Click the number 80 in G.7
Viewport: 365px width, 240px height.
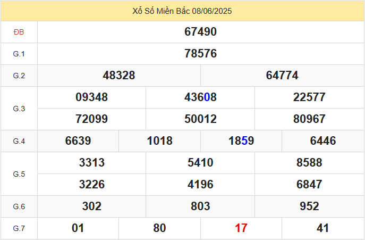pos(159,228)
